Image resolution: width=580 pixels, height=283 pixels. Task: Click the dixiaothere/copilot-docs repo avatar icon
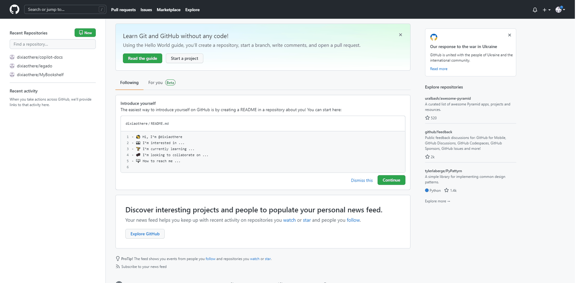12,57
